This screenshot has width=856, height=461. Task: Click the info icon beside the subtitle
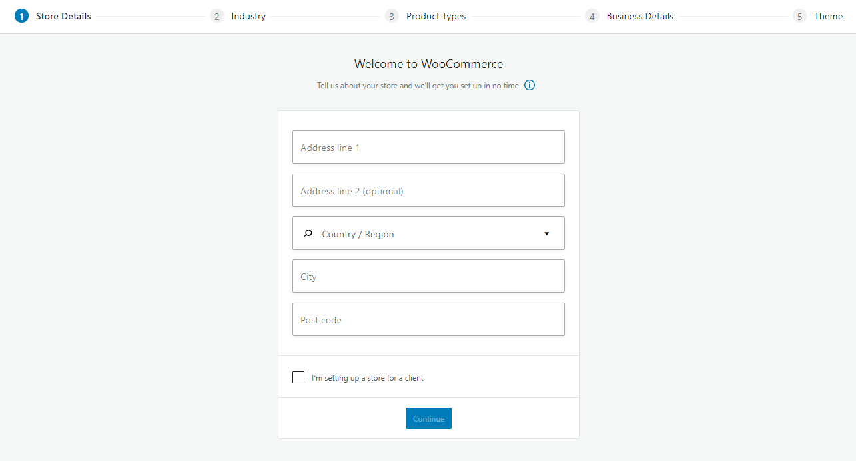point(530,85)
